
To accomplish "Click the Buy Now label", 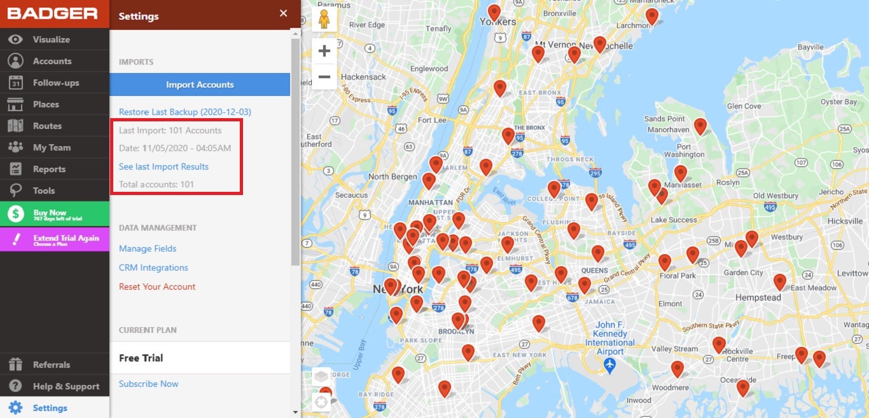I will coord(50,212).
